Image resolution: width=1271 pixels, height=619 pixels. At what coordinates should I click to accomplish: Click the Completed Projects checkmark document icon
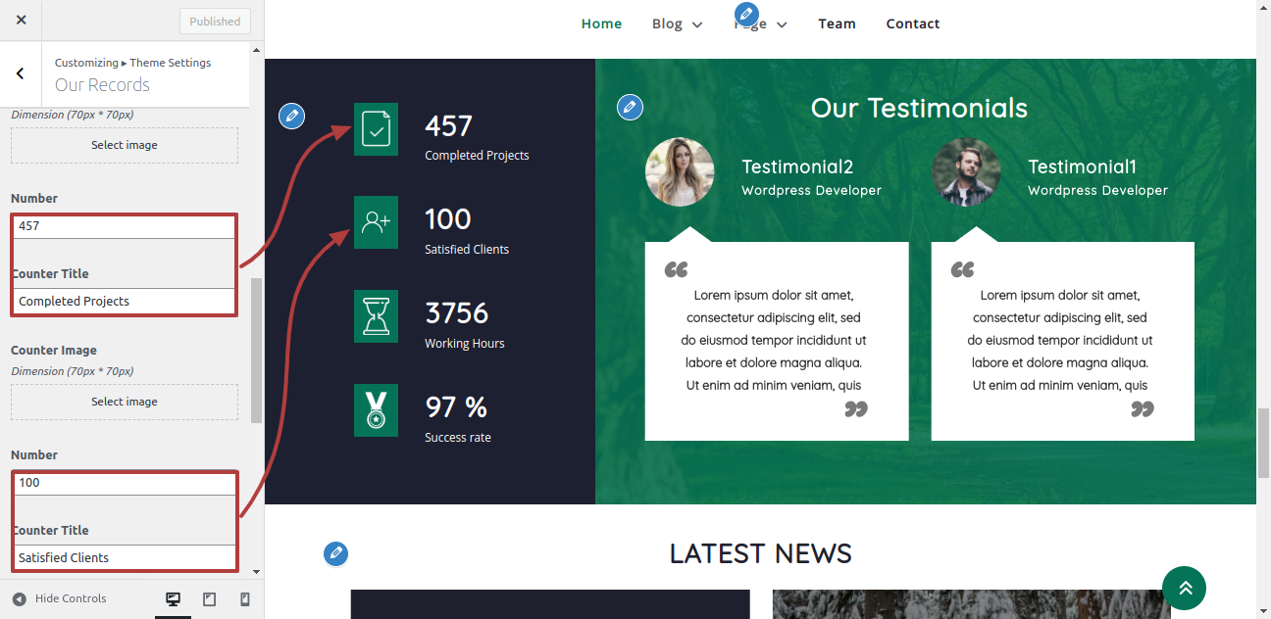376,129
